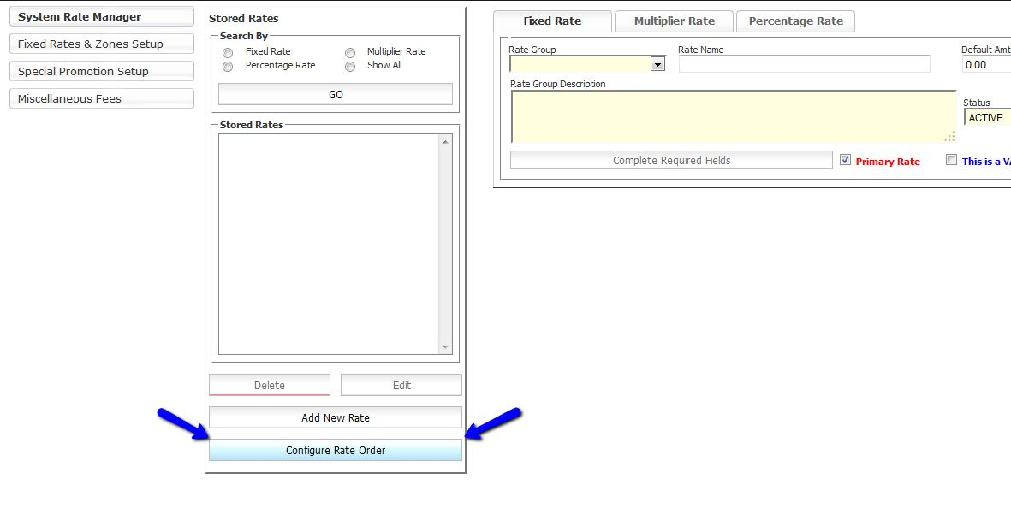This screenshot has height=514, width=1011.
Task: Click inside the Rate Name input field
Action: point(803,63)
